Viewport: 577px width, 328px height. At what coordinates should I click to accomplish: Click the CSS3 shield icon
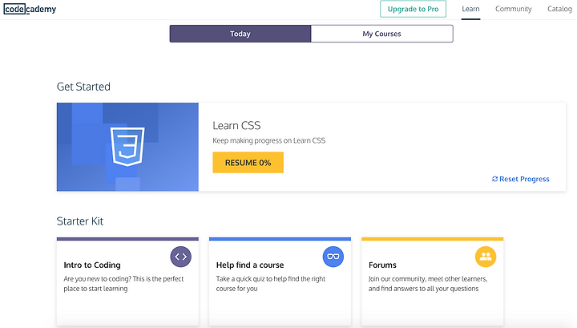click(x=127, y=146)
